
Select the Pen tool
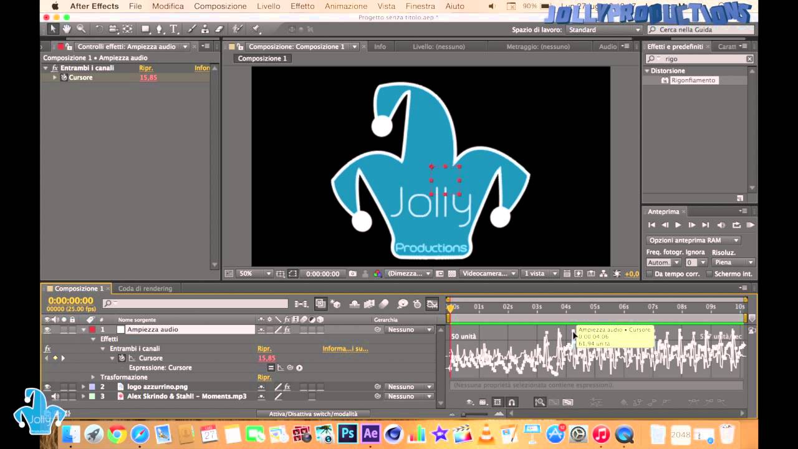(160, 29)
